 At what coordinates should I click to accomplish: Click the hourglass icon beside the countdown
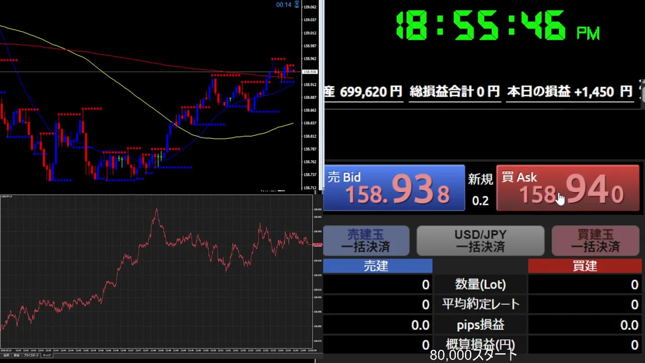pyautogui.click(x=297, y=5)
